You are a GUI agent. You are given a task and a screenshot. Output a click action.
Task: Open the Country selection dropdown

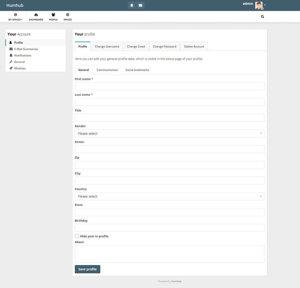(x=169, y=196)
